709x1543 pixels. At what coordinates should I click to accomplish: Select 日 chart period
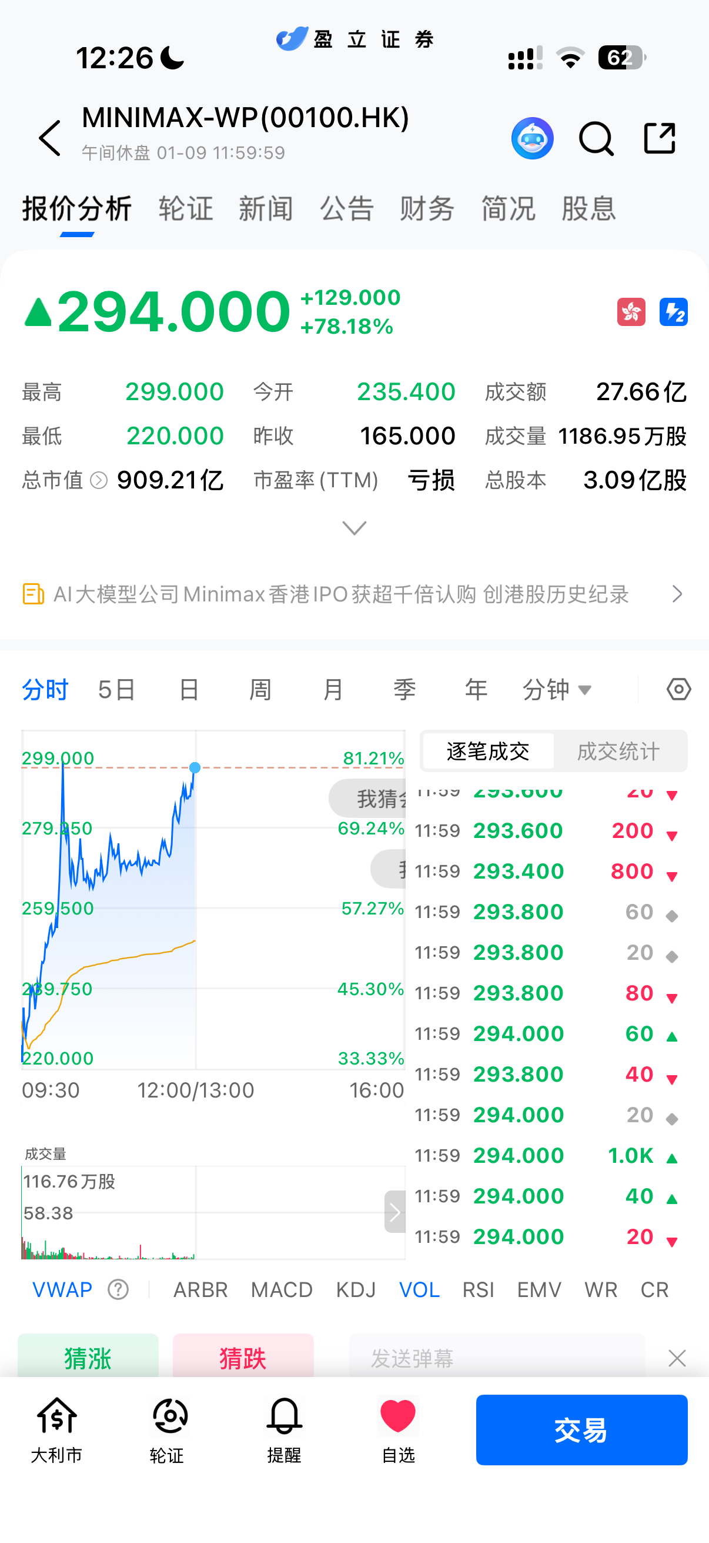189,690
